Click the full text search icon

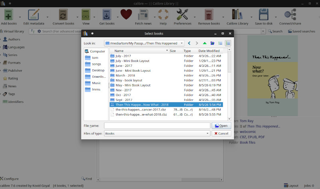click(33, 31)
